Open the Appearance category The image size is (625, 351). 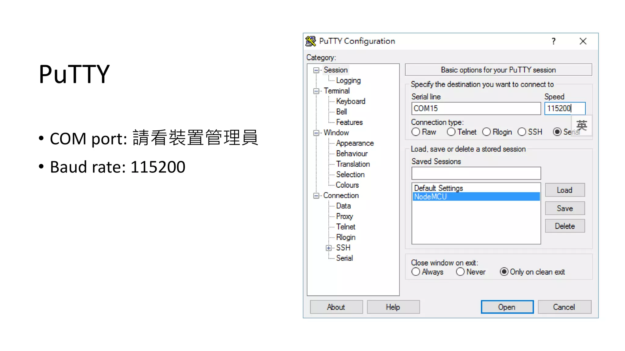355,143
